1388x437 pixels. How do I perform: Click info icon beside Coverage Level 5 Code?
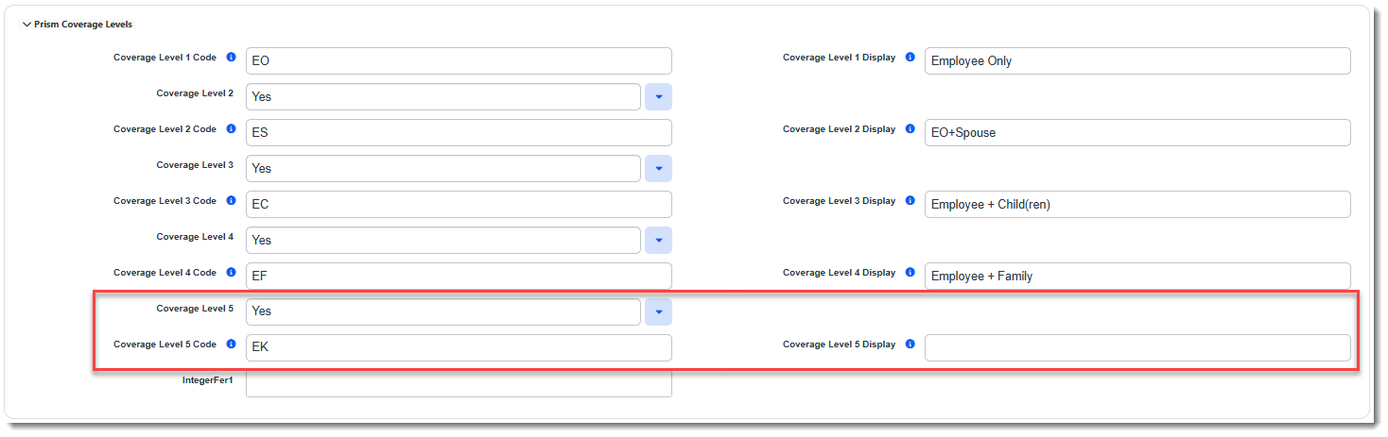coord(231,345)
